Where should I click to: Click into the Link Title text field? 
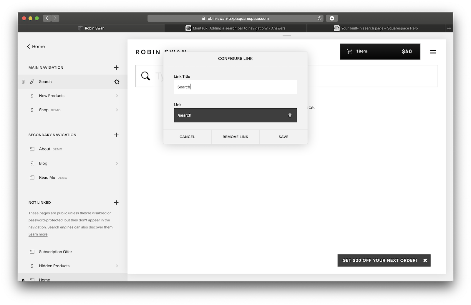[235, 87]
